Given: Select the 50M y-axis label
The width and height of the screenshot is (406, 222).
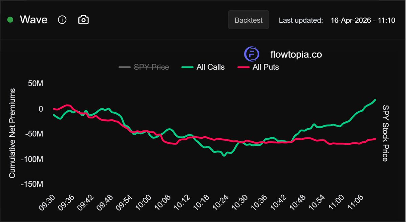Looking at the screenshot, I should (x=36, y=83).
